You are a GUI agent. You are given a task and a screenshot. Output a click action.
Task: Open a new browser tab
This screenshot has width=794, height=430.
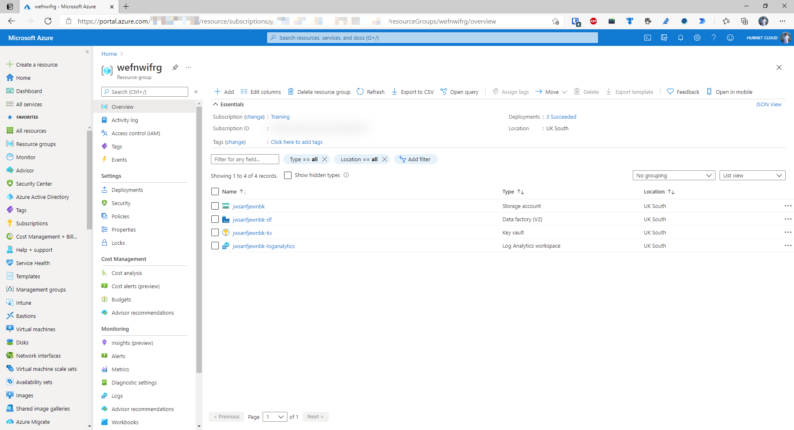(126, 6)
